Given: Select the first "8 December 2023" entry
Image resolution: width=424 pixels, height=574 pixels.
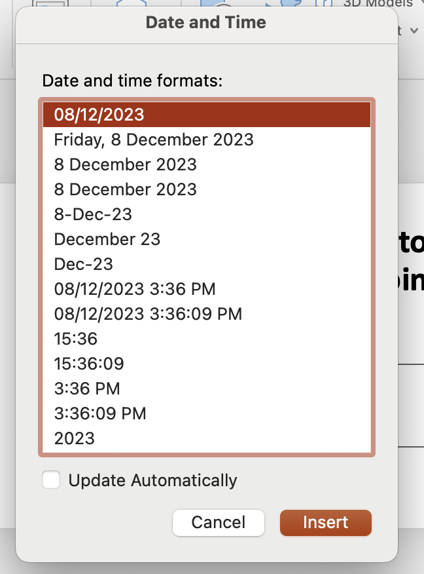Looking at the screenshot, I should tap(125, 164).
